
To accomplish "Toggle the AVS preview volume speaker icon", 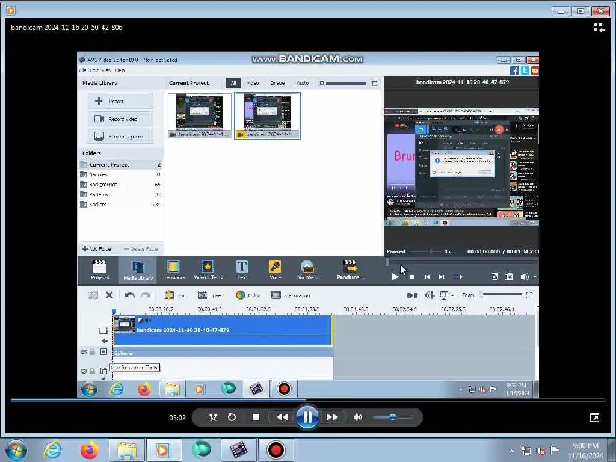I will (525, 277).
